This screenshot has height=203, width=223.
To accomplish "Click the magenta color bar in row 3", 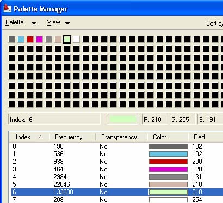I will pyautogui.click(x=168, y=169).
